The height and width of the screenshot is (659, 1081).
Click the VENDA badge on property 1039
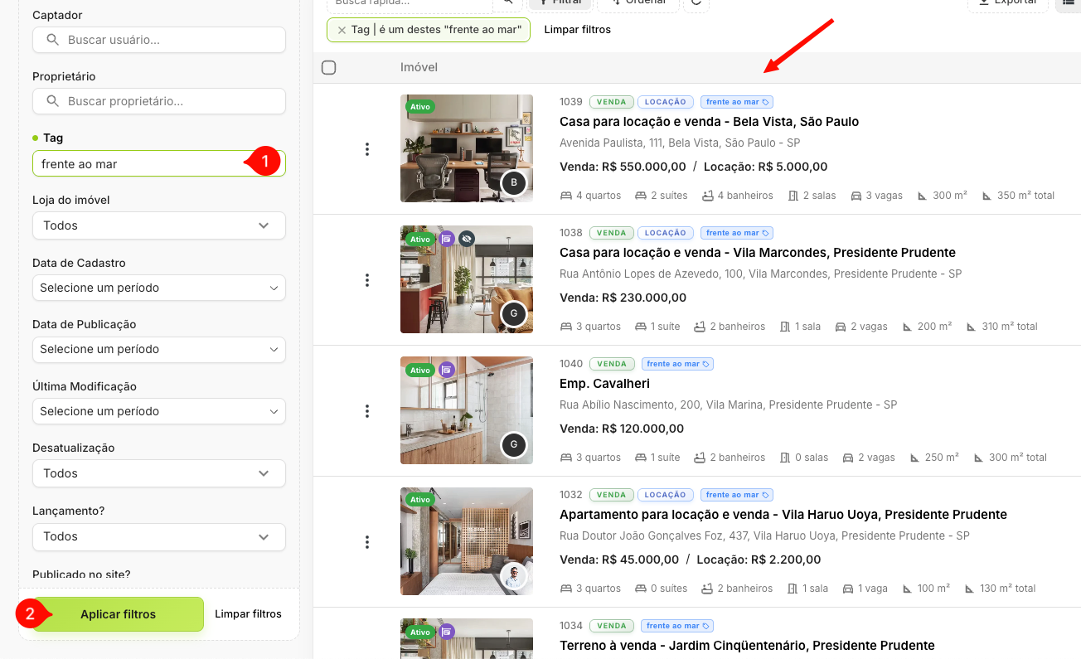[x=612, y=102]
